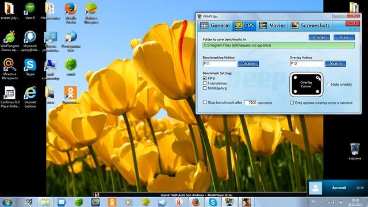The width and height of the screenshot is (368, 207).
Task: Select the Hide overlay radio button
Action: click(328, 85)
